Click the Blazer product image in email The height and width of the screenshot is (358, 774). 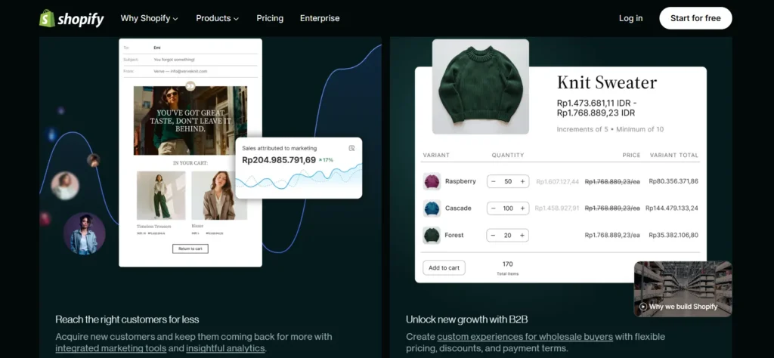point(218,196)
